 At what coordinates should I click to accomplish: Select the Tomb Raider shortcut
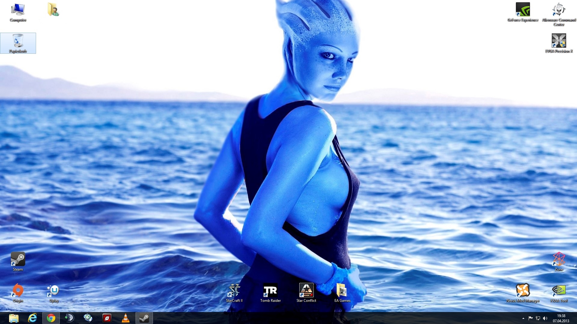point(270,290)
